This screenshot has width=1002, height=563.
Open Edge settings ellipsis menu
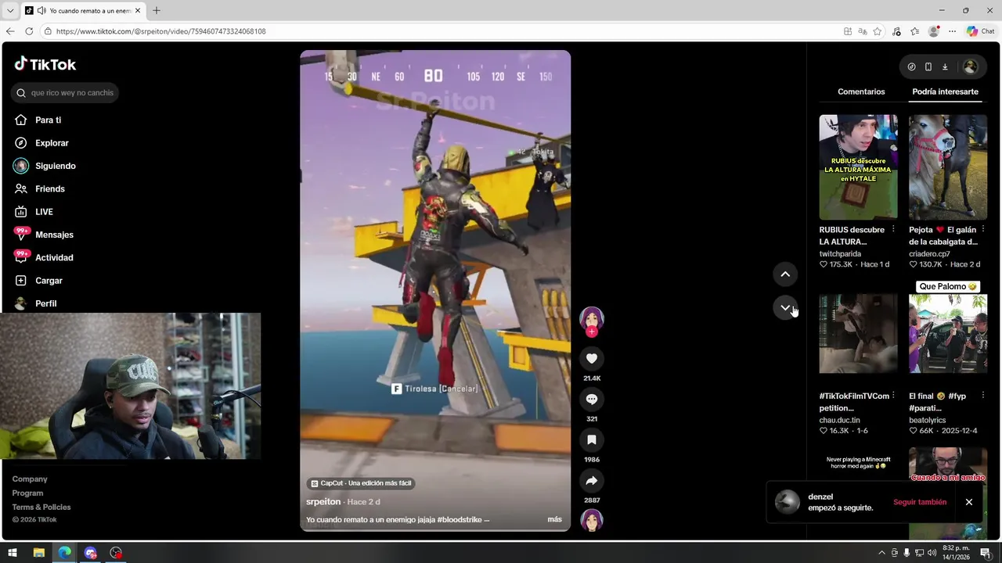(x=952, y=31)
